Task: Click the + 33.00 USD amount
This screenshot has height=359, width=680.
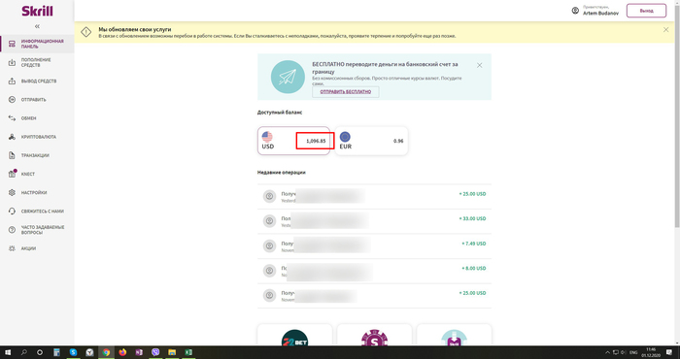Action: click(x=472, y=218)
